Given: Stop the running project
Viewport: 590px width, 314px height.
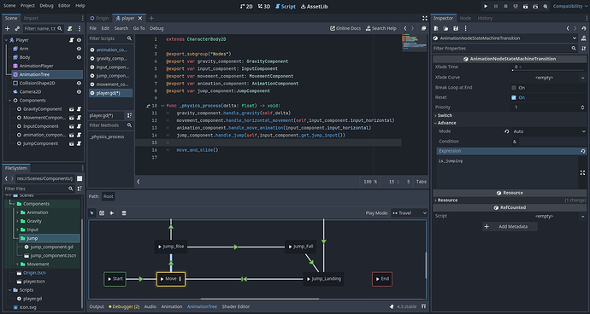Looking at the screenshot, I should pos(505,6).
